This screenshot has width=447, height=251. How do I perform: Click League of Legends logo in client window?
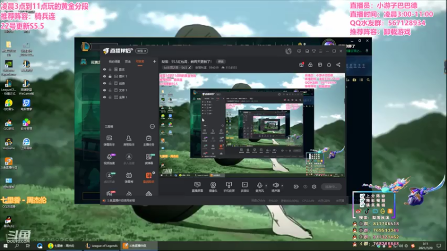[85, 47]
